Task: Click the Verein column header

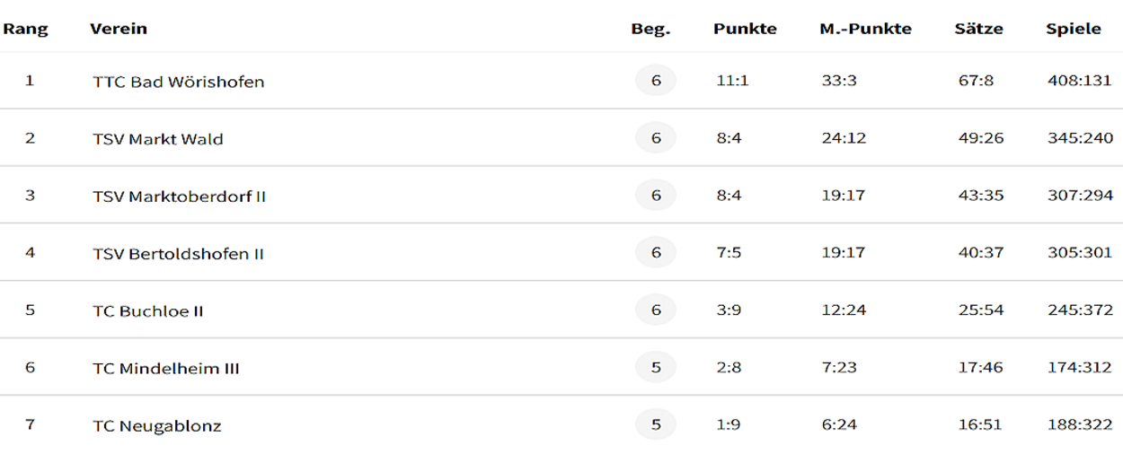Action: click(119, 29)
